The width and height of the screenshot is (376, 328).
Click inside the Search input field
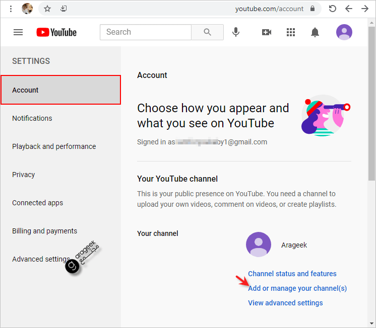pos(146,32)
